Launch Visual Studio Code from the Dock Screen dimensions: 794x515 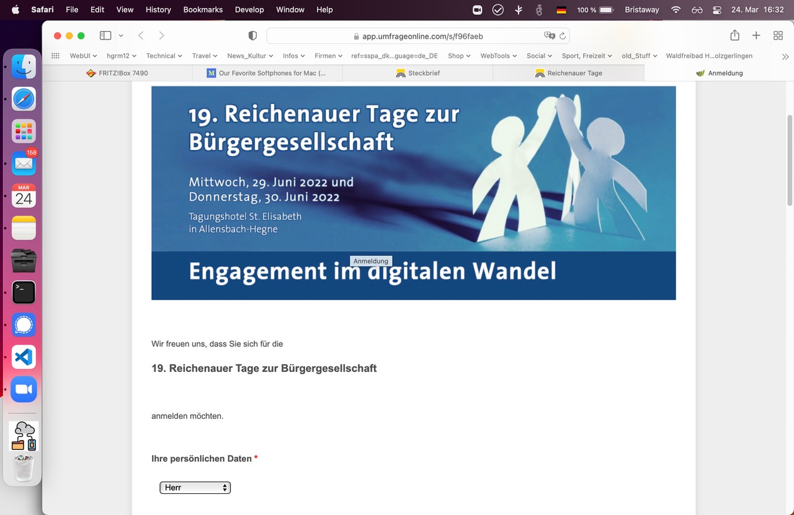[x=23, y=357]
